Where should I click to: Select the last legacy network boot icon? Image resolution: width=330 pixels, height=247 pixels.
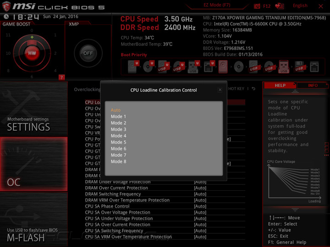coord(314,67)
